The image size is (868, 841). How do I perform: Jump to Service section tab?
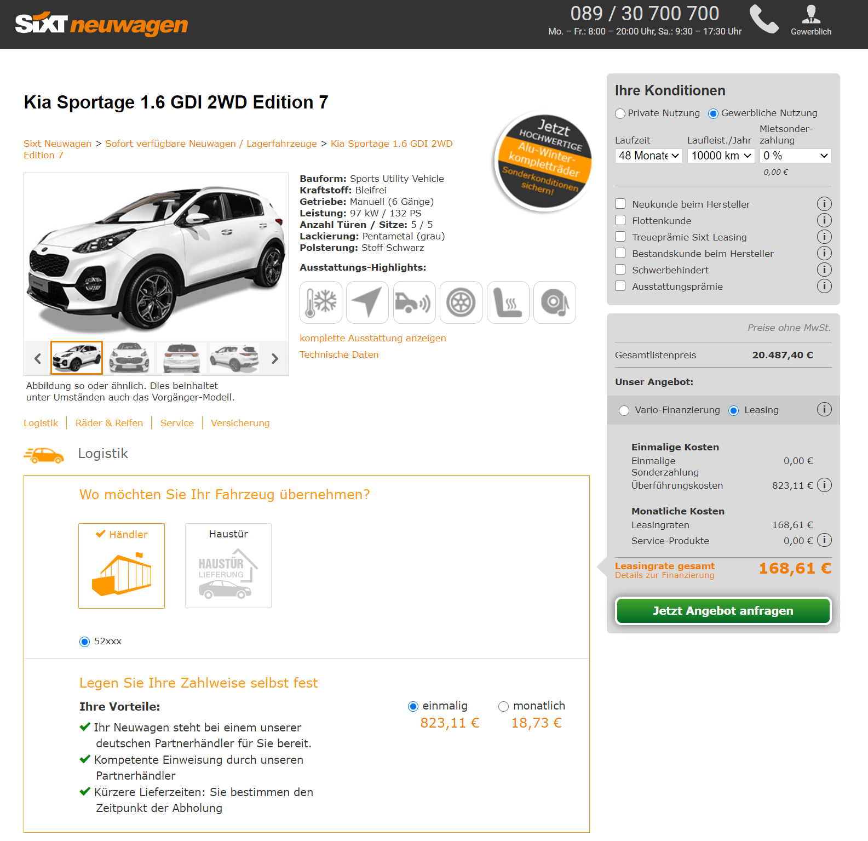177,423
